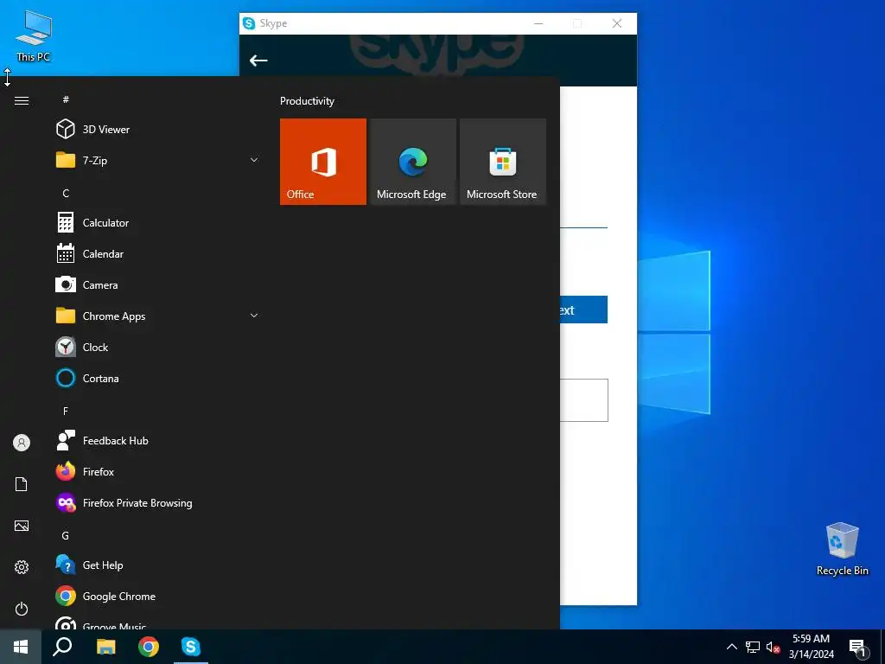Click the Windows Start button
This screenshot has width=885, height=664.
click(x=21, y=647)
